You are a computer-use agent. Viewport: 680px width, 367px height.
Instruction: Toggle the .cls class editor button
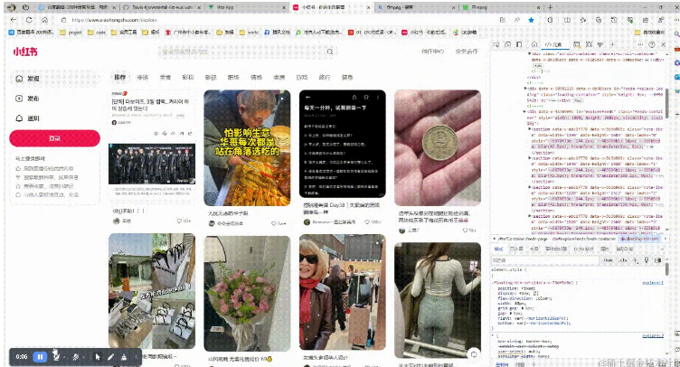(x=623, y=260)
